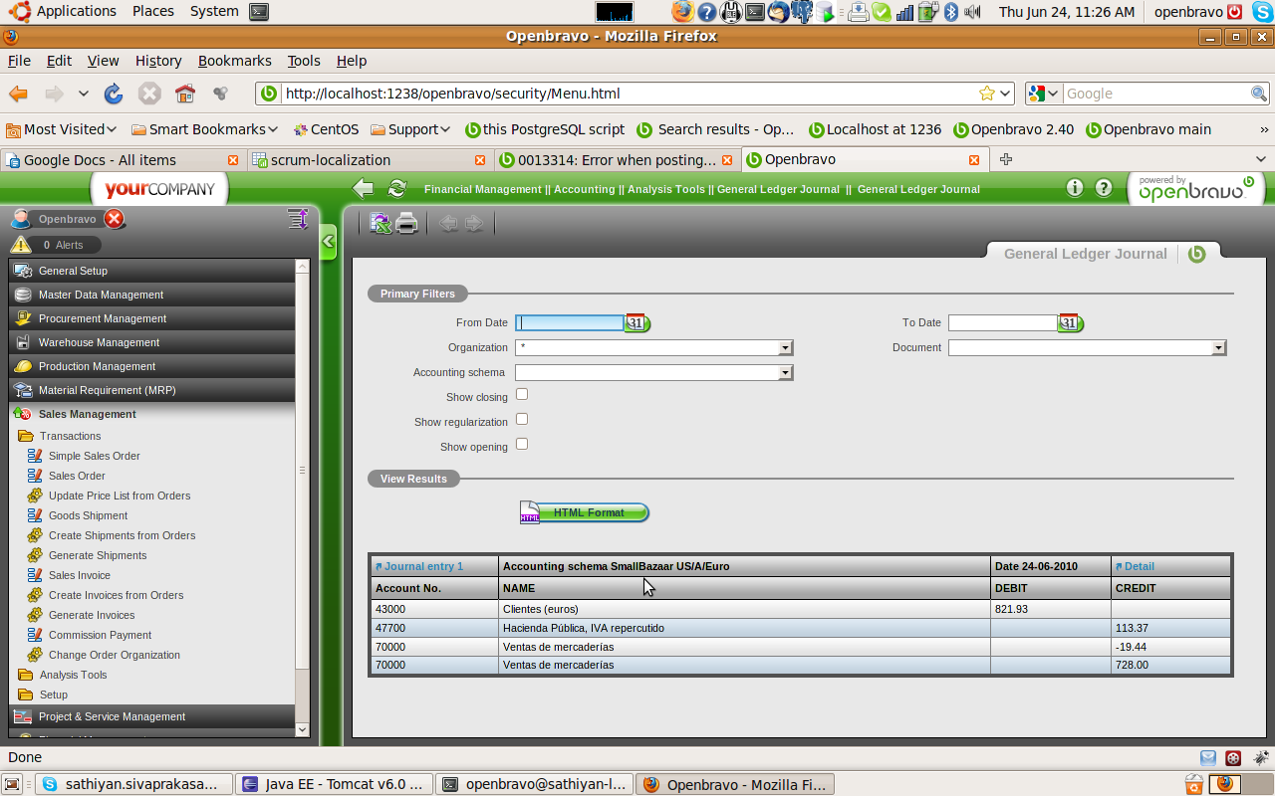This screenshot has width=1275, height=796.
Task: Click the logout red X icon
Action: pyautogui.click(x=115, y=219)
